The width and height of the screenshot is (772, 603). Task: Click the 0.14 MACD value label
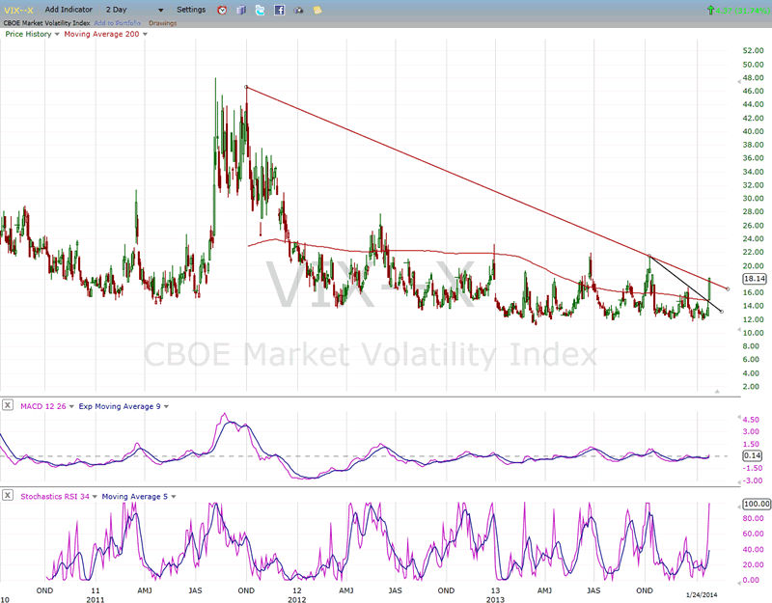[x=752, y=455]
